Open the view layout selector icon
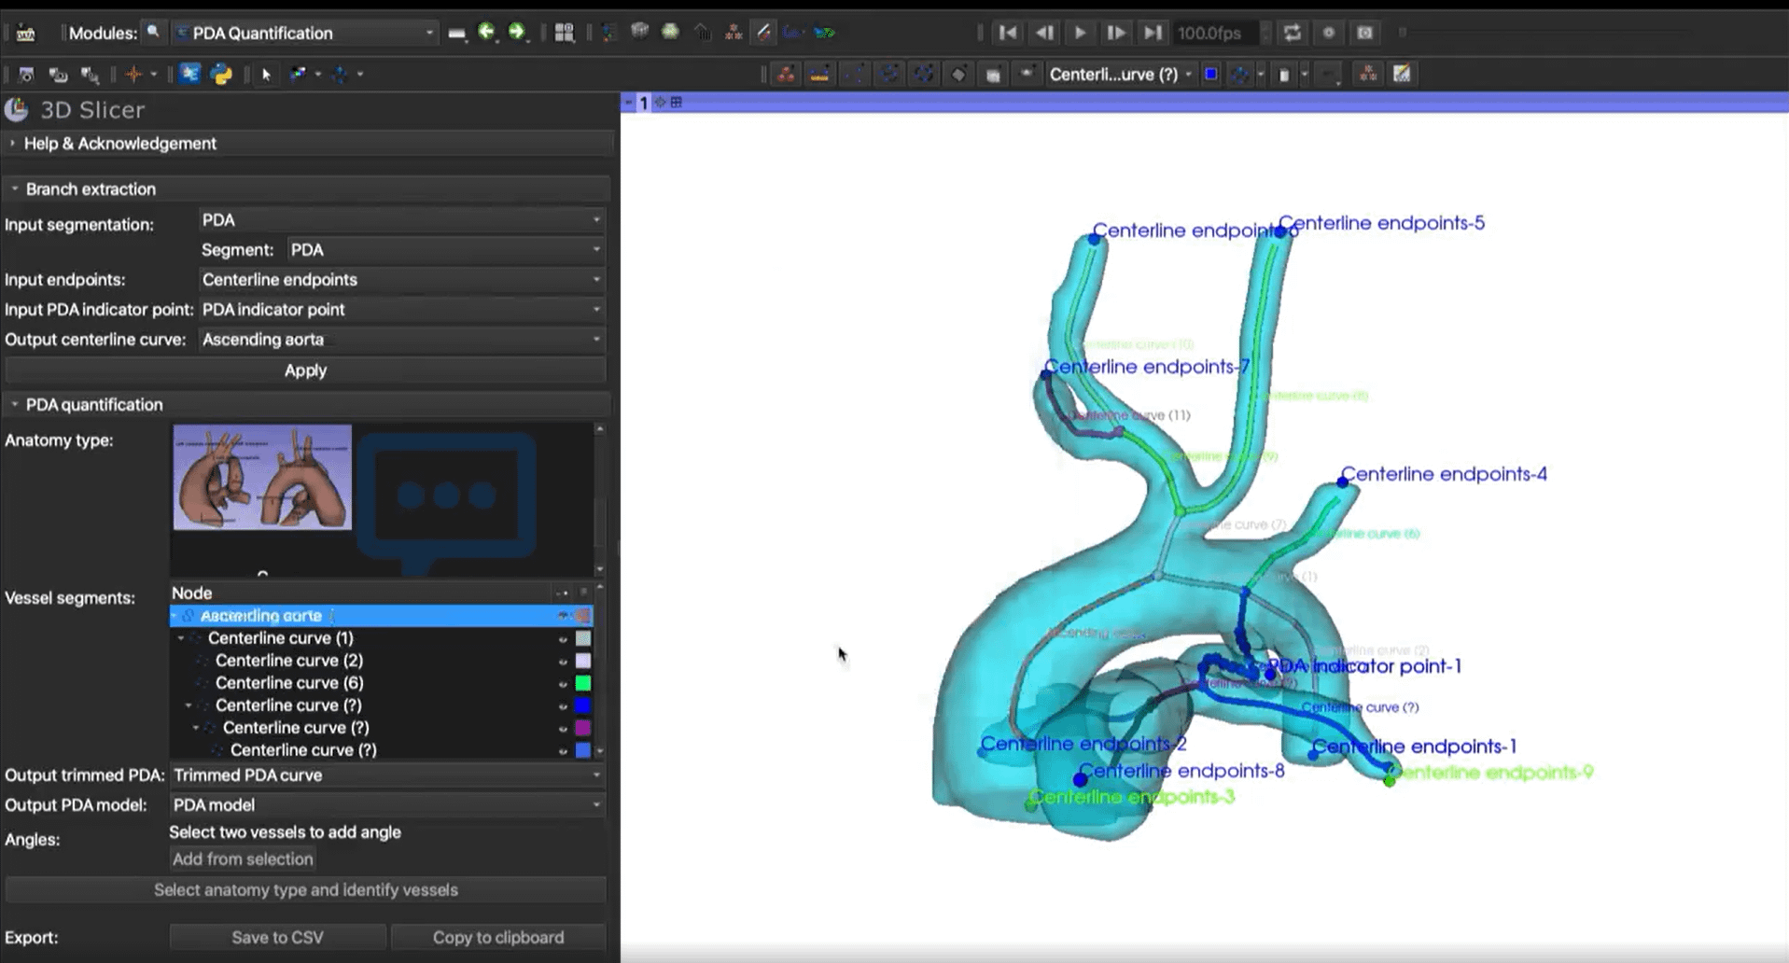 point(564,33)
